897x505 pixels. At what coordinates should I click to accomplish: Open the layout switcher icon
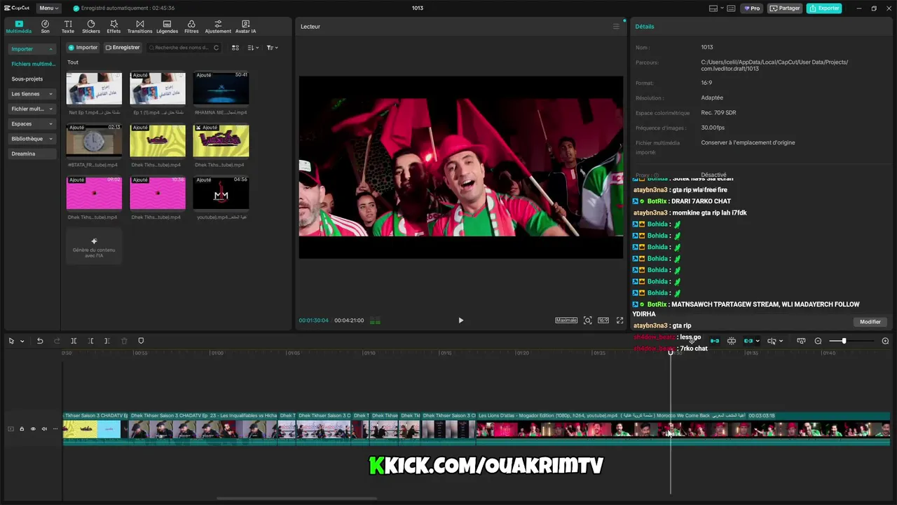713,8
